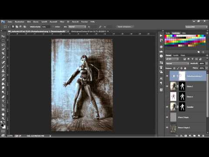Delete layer with trash icon
The width and height of the screenshot is (209, 157).
[x=203, y=136]
